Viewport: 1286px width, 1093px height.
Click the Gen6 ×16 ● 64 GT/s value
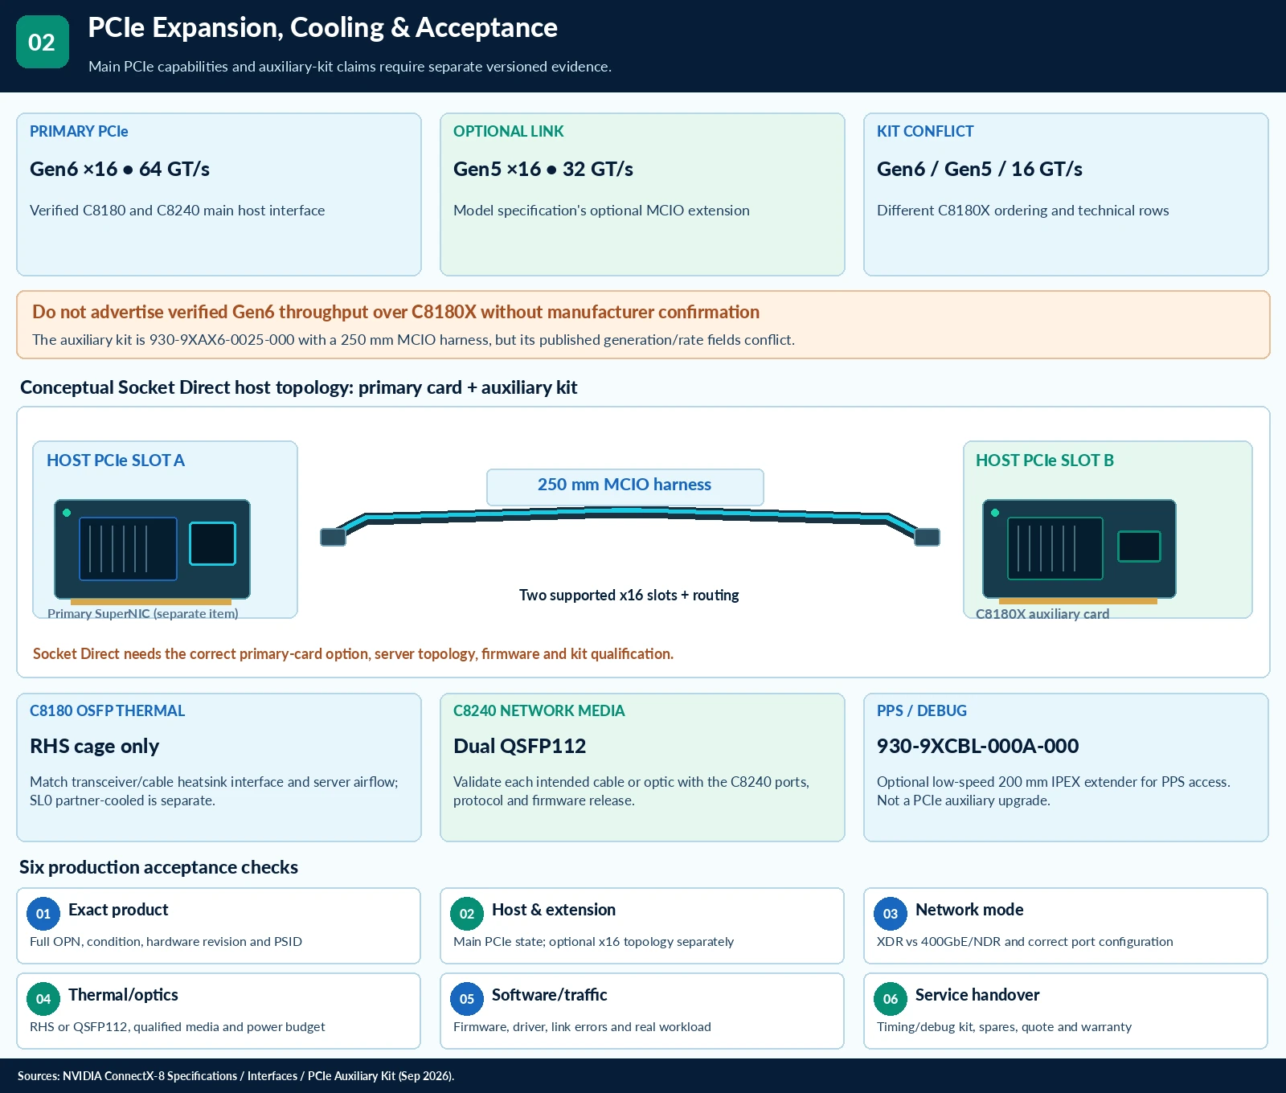click(120, 169)
